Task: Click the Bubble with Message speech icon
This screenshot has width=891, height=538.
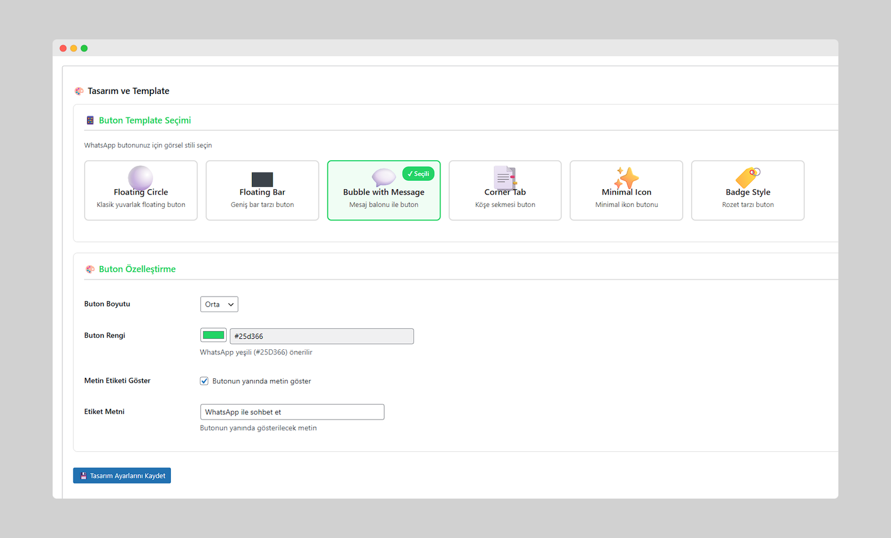Action: pos(383,177)
